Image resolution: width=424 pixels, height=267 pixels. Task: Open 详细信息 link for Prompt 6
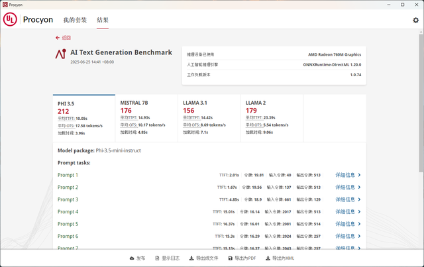point(345,236)
